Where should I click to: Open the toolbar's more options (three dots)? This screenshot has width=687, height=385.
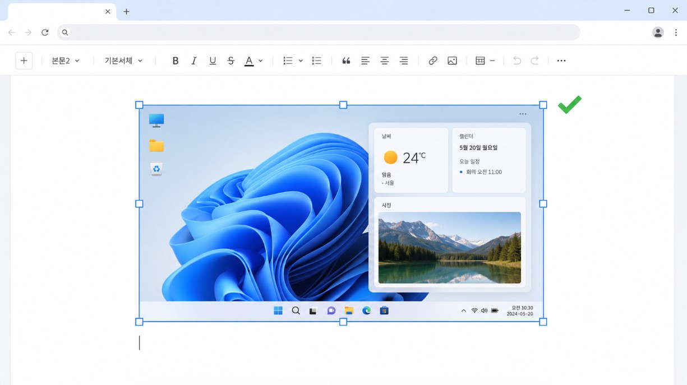click(561, 61)
